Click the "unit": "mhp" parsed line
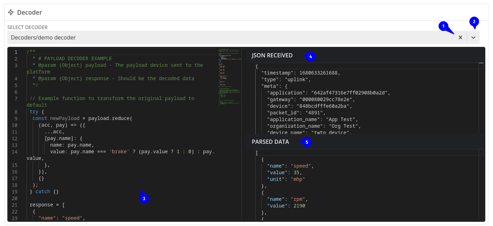 tap(286, 179)
